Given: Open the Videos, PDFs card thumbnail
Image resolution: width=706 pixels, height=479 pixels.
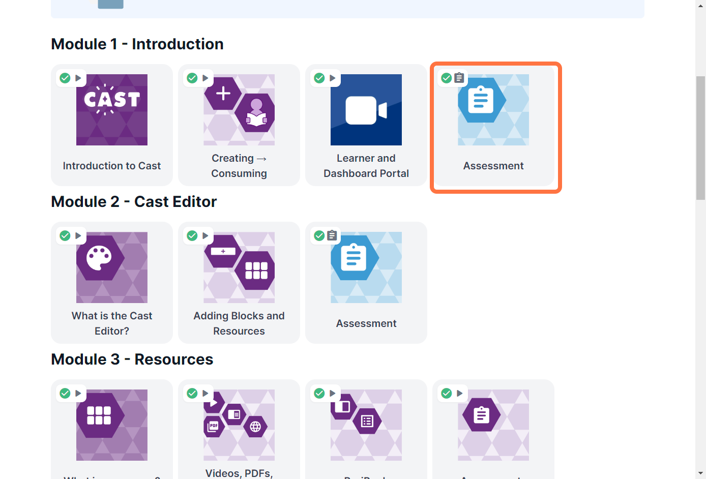Looking at the screenshot, I should (239, 425).
